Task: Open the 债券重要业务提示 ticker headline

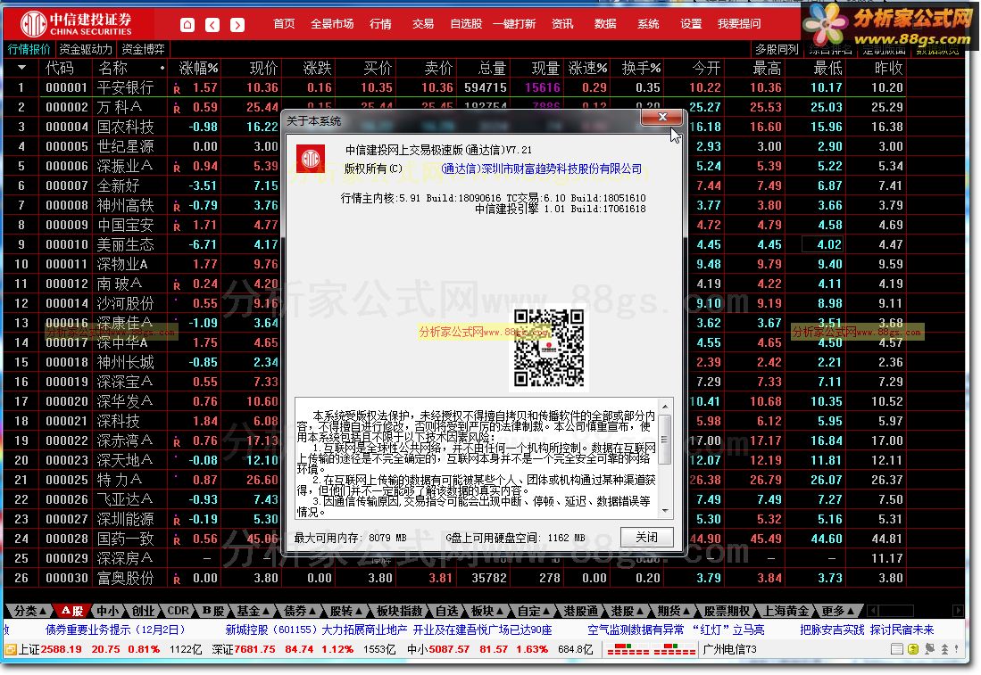Action: 115,630
